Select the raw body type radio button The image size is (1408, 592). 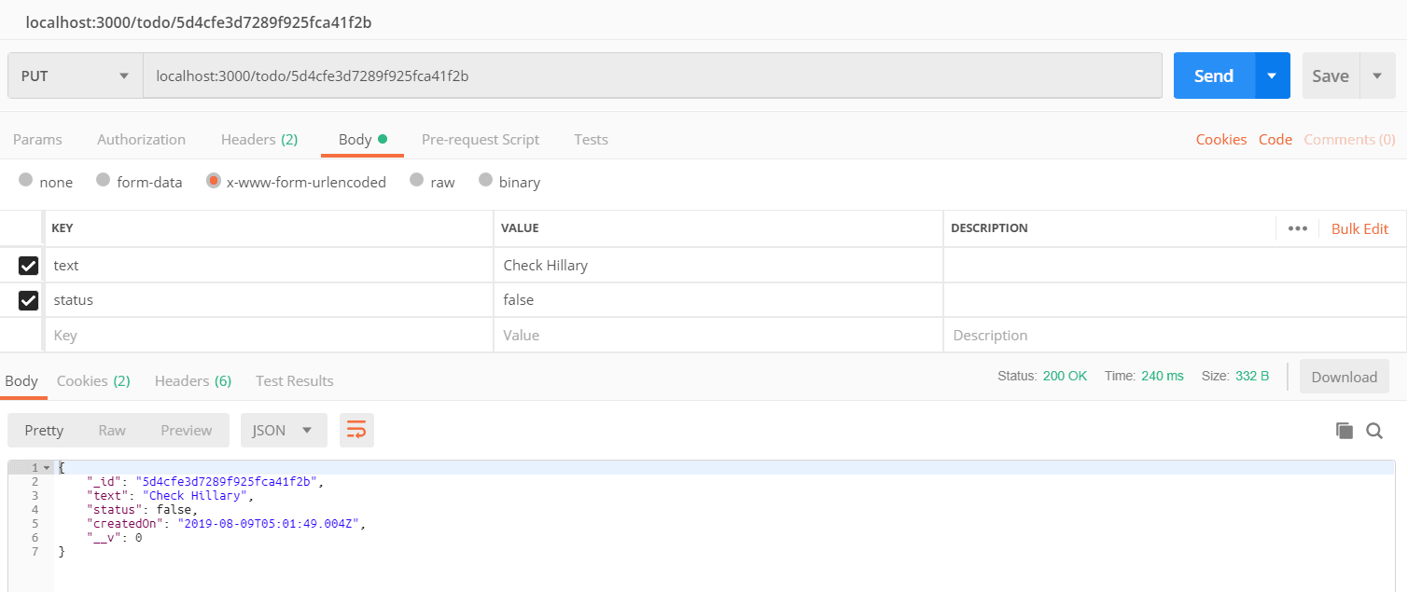[x=417, y=181]
